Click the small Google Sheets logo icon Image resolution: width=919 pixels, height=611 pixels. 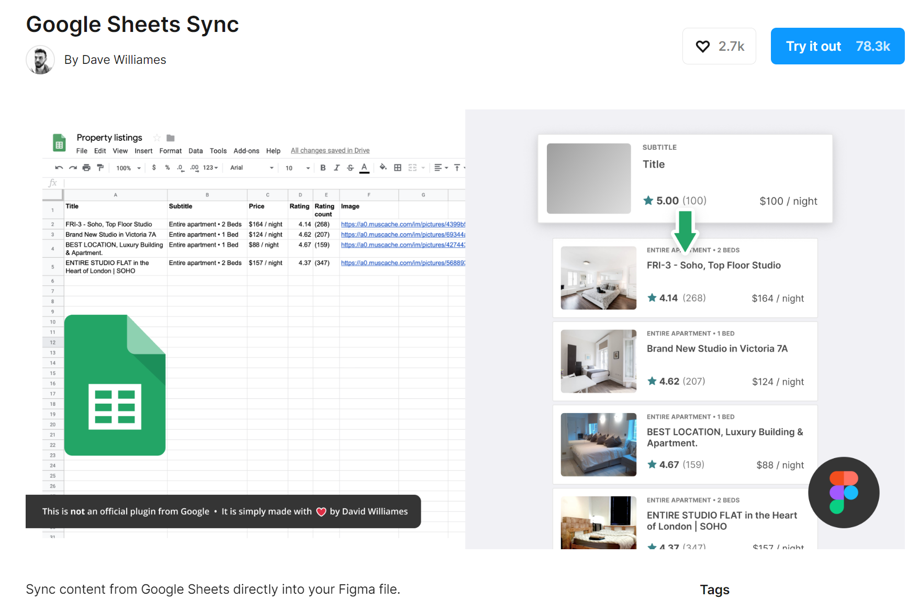coord(59,142)
